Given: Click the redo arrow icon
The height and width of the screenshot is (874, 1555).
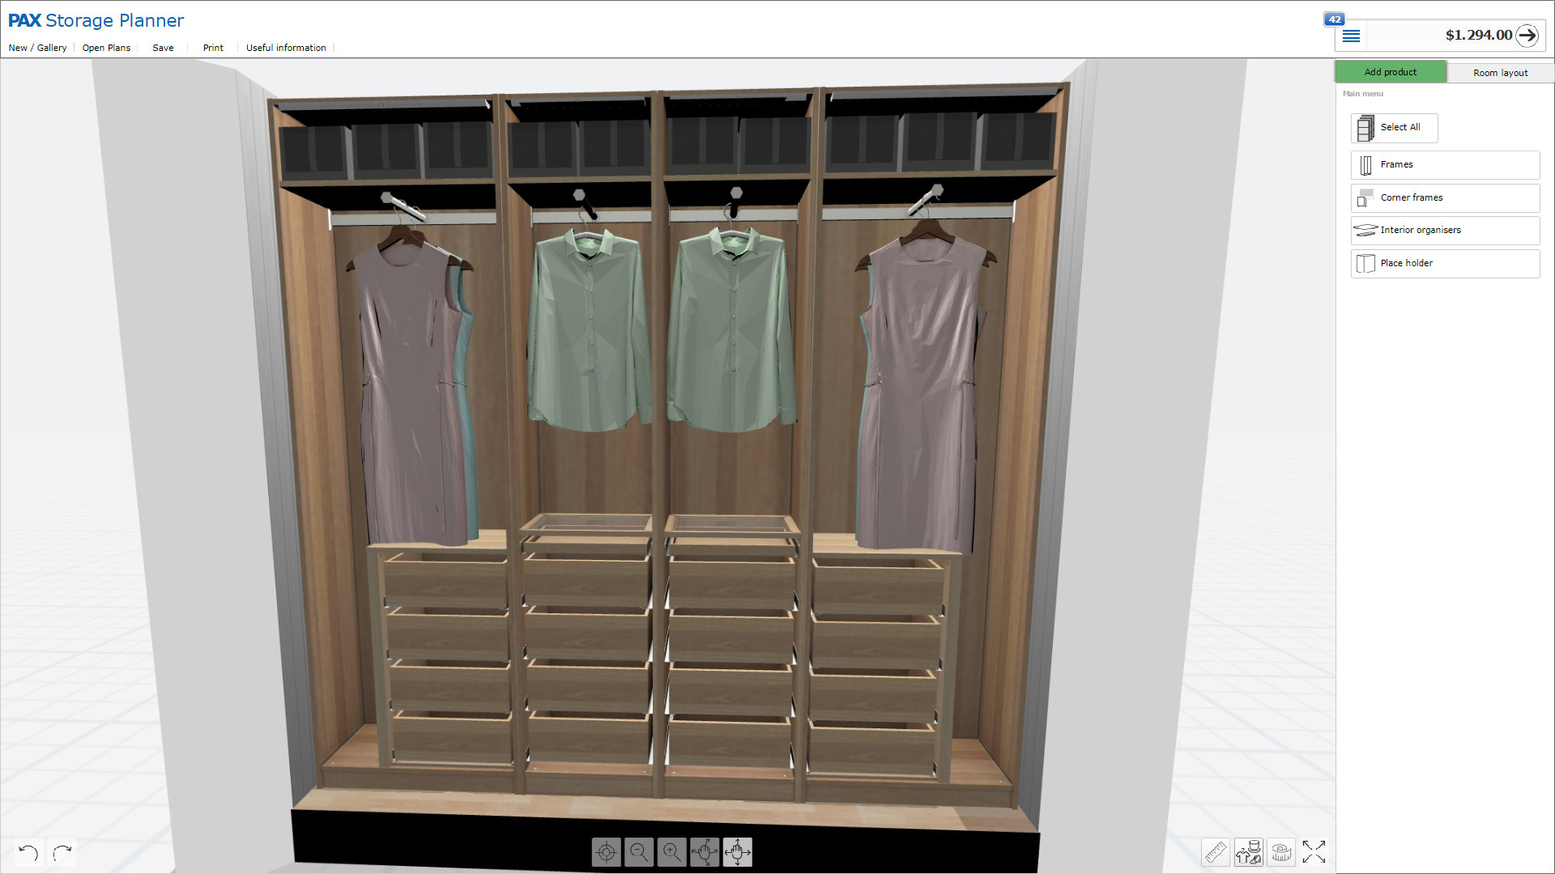Looking at the screenshot, I should [62, 852].
